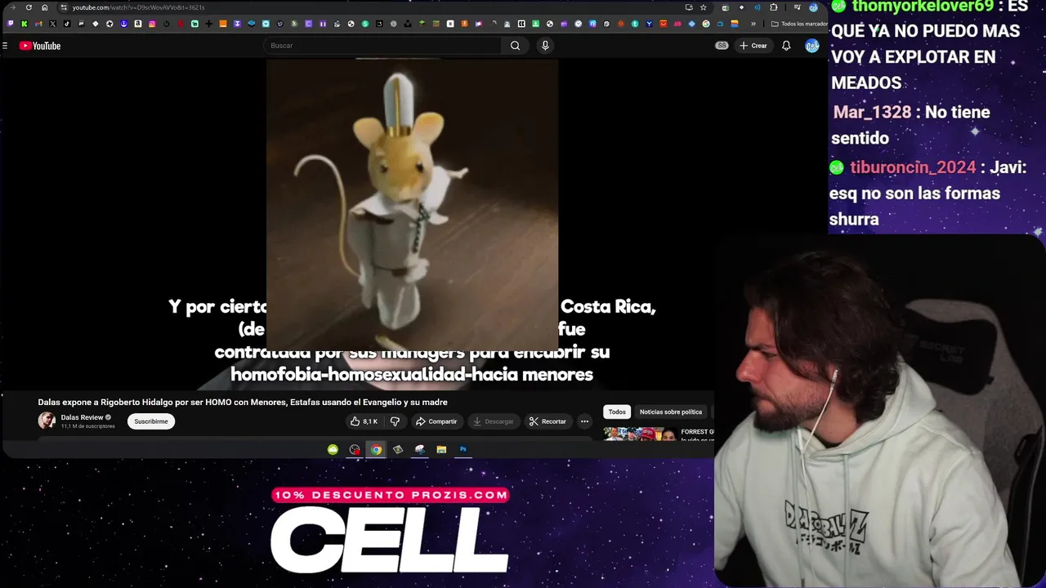Open the browser extensions puzzle icon
The image size is (1046, 588).
(x=773, y=7)
